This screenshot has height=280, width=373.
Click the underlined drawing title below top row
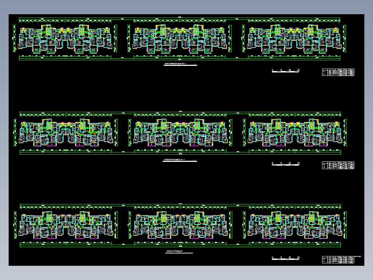point(180,64)
